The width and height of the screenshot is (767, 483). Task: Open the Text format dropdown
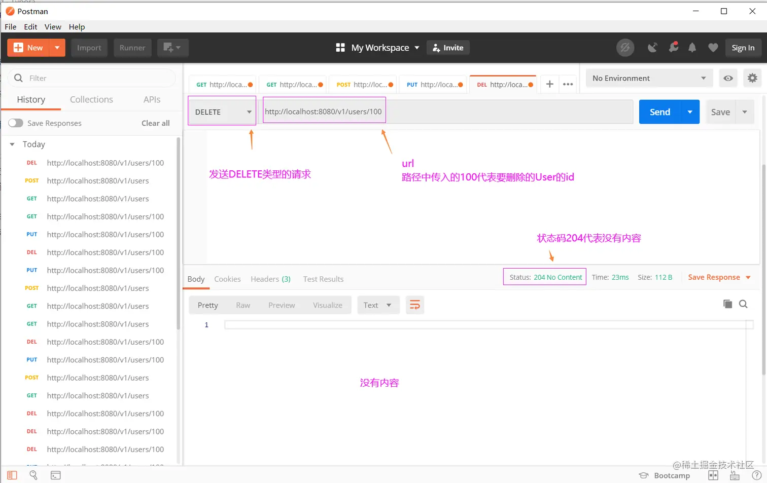(x=378, y=305)
